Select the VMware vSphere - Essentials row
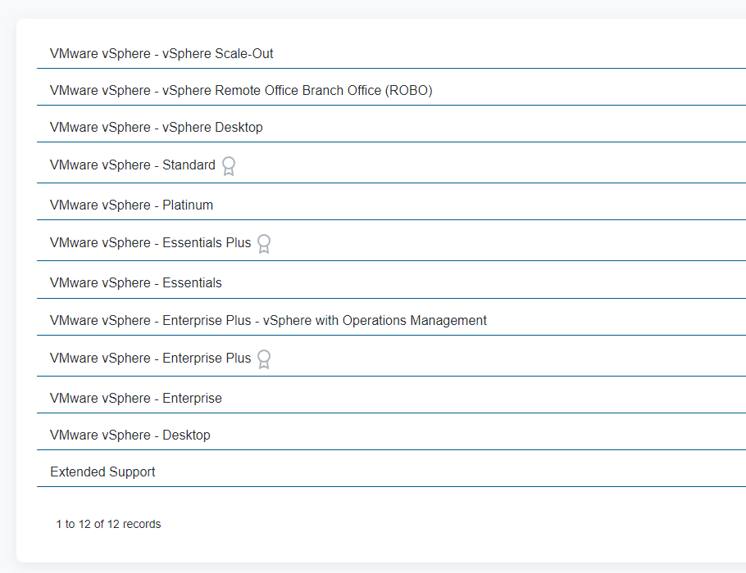 [136, 282]
